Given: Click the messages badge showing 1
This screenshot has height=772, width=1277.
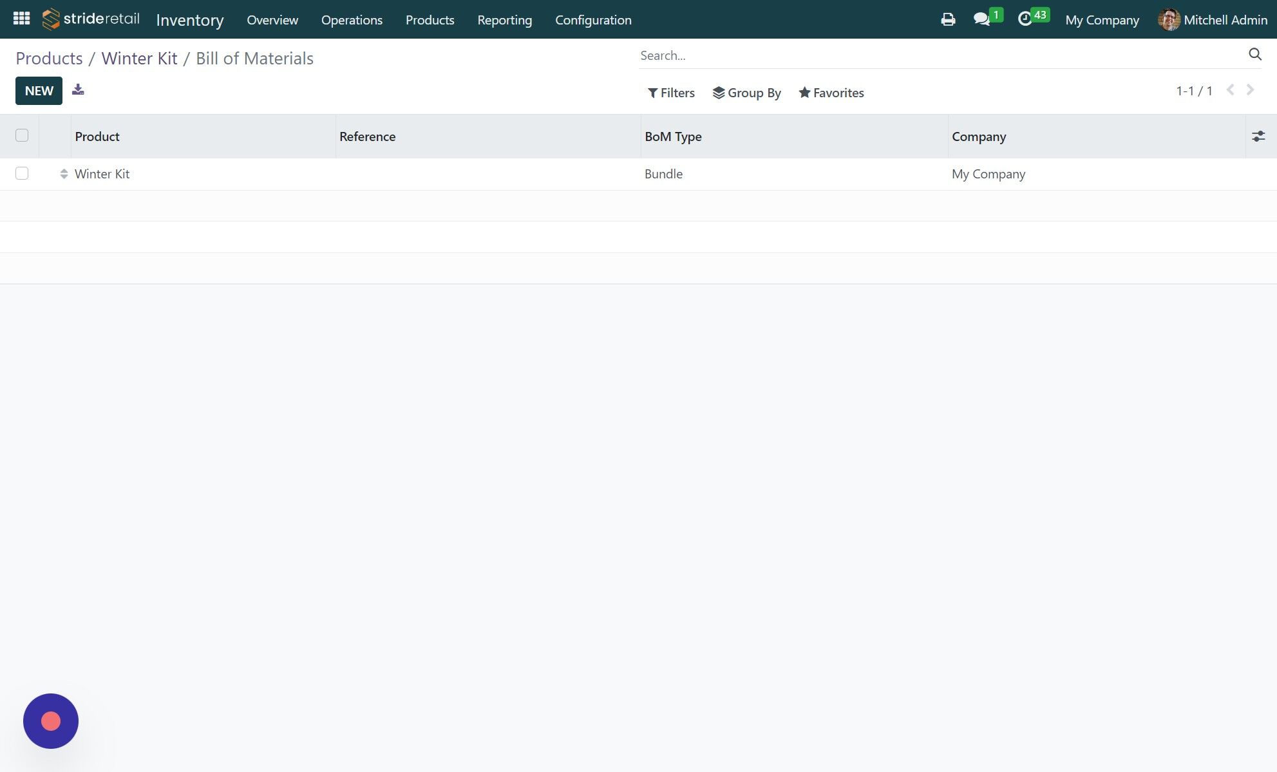Looking at the screenshot, I should coord(996,15).
